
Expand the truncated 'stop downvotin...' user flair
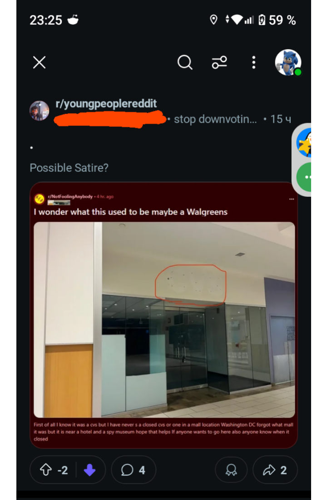pos(215,119)
